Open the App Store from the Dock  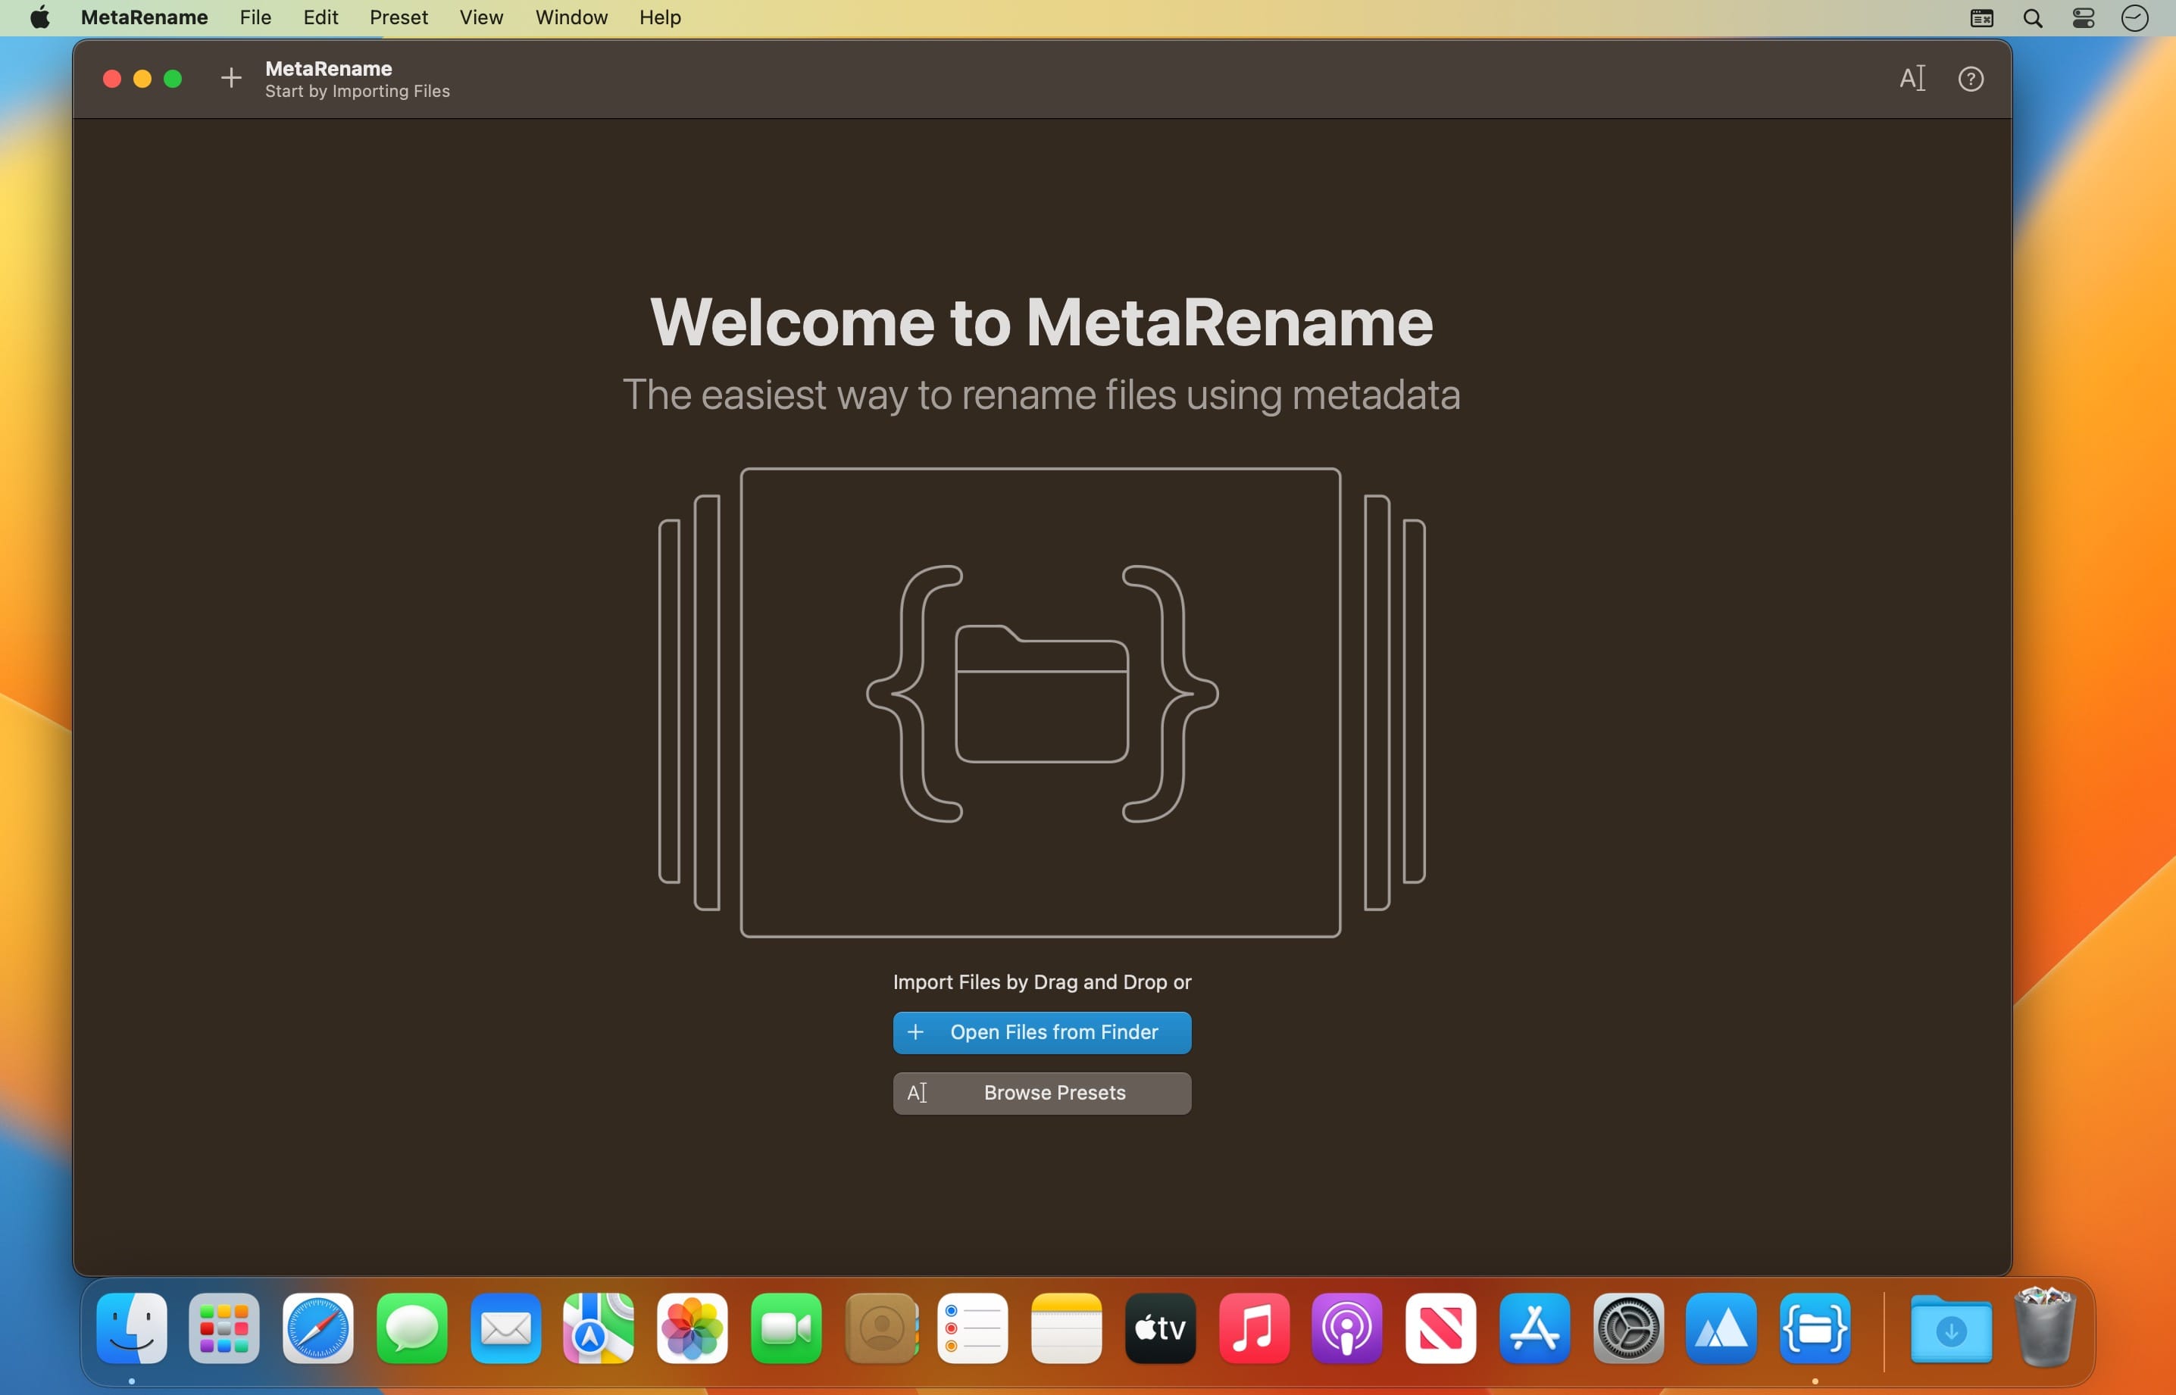point(1535,1329)
